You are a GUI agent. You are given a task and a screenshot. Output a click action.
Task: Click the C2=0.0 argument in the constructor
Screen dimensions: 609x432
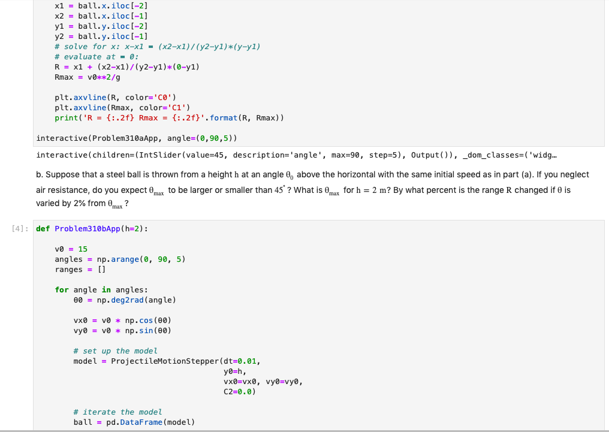click(237, 391)
